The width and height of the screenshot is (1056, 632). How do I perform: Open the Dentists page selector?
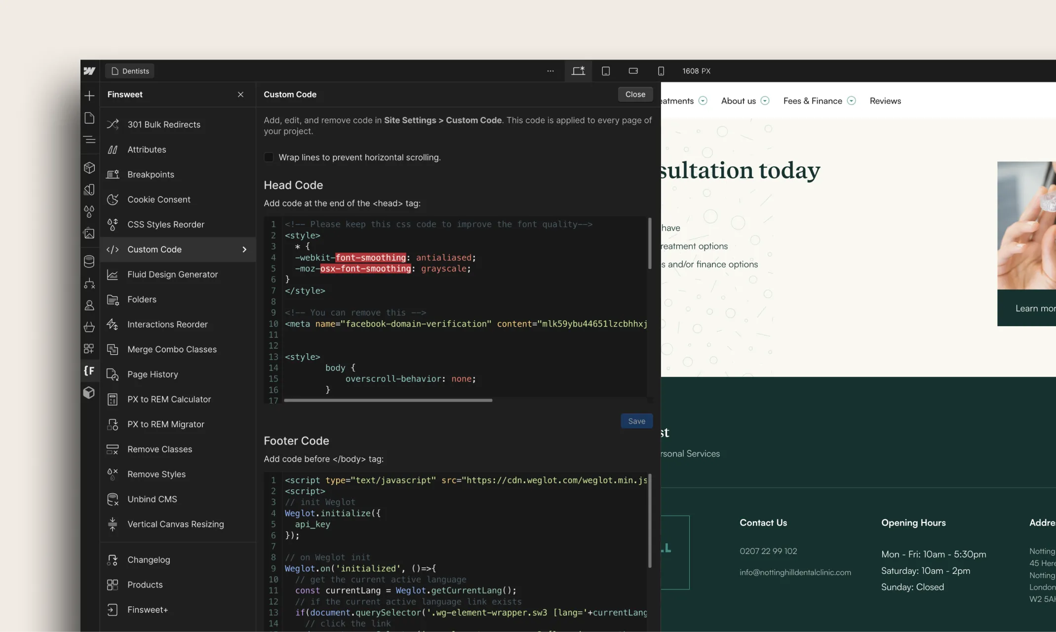coord(130,71)
